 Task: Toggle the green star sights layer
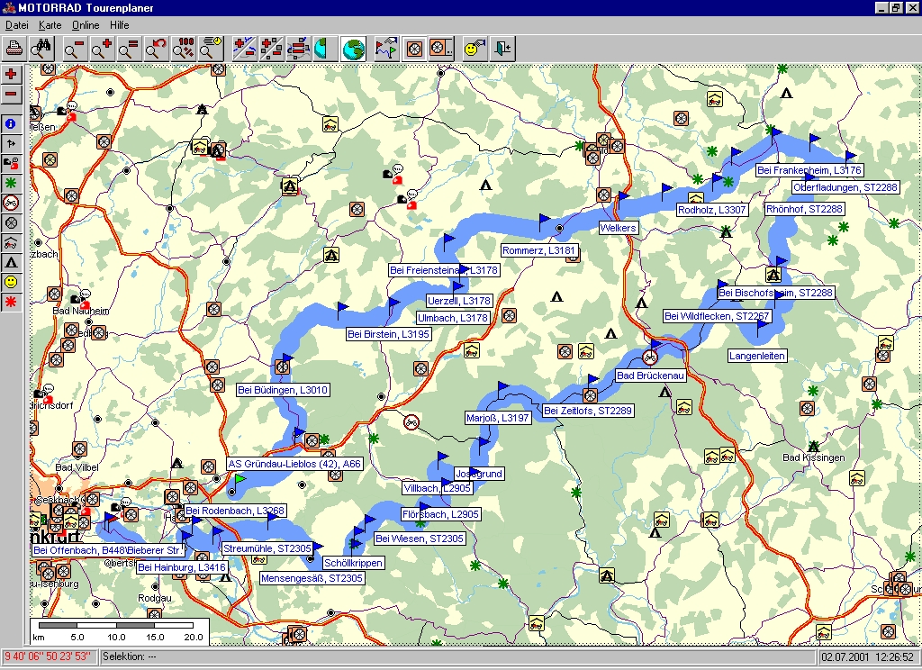pyautogui.click(x=11, y=183)
